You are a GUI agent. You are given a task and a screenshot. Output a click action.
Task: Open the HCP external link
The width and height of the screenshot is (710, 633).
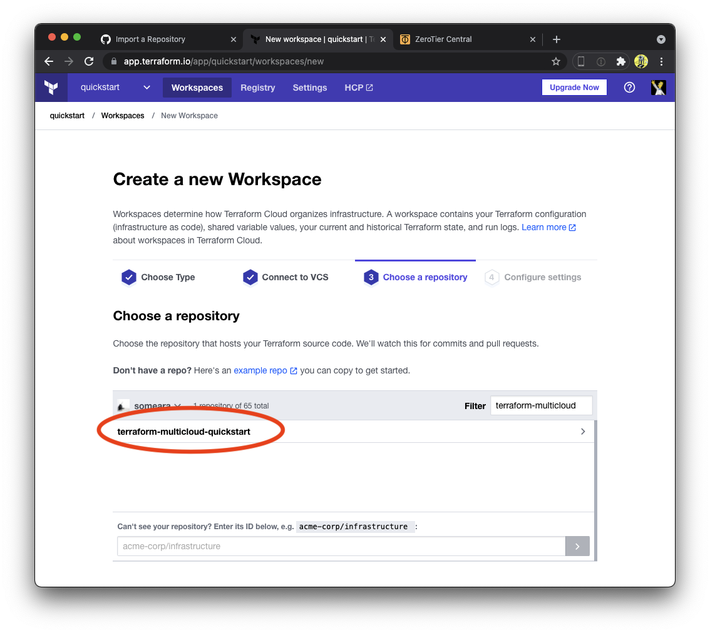[x=359, y=88]
